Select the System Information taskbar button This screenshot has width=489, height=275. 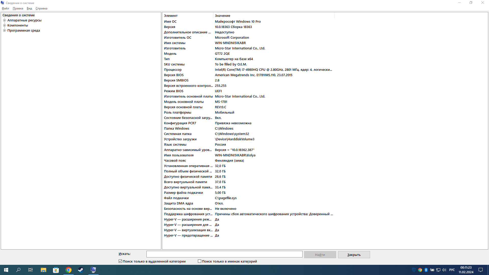(x=93, y=270)
